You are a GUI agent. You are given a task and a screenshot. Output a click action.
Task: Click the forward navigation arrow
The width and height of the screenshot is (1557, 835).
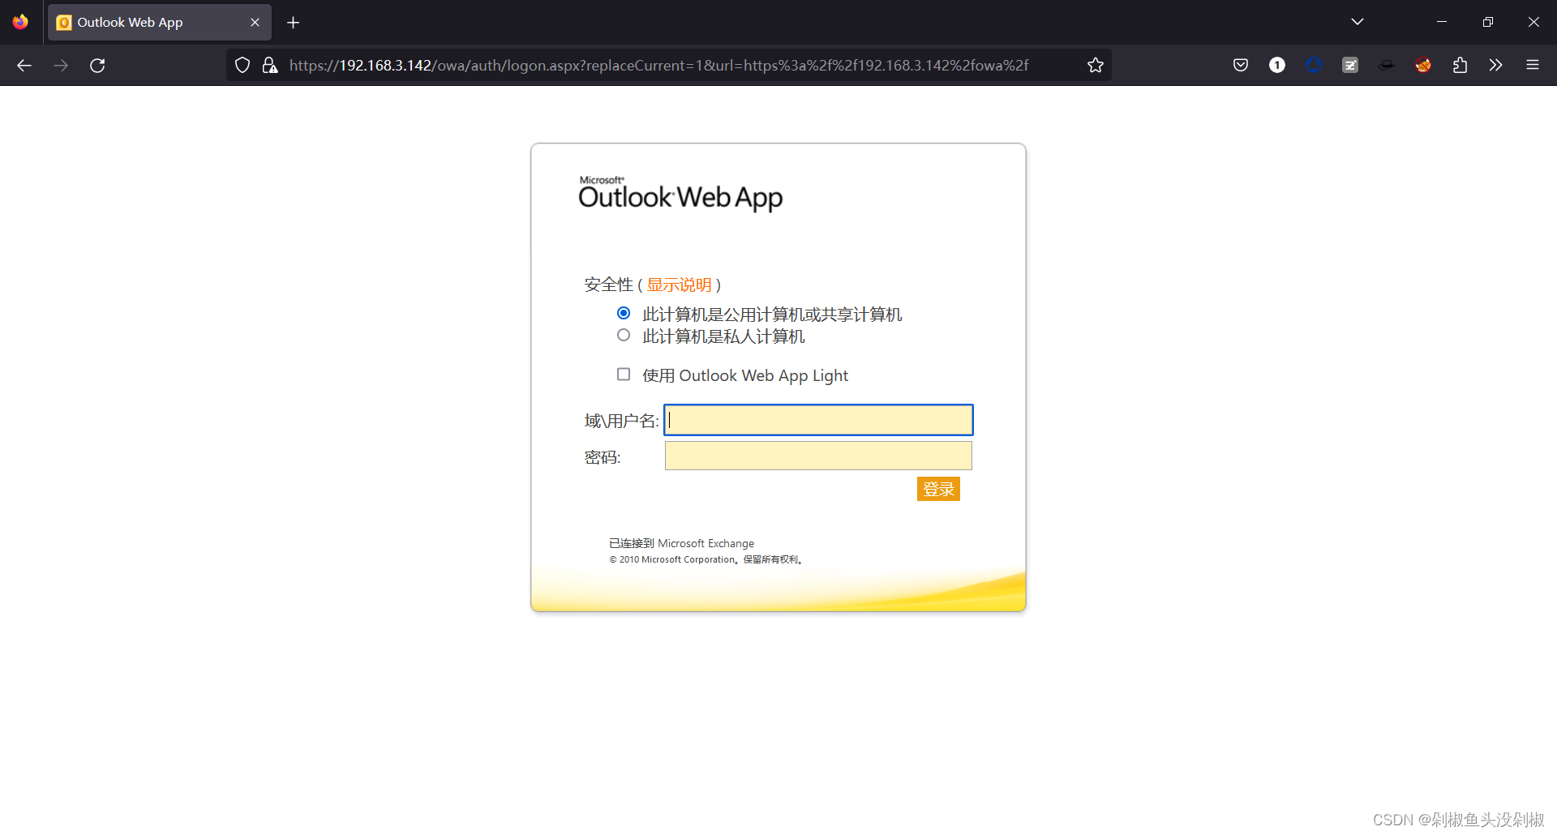click(x=61, y=66)
